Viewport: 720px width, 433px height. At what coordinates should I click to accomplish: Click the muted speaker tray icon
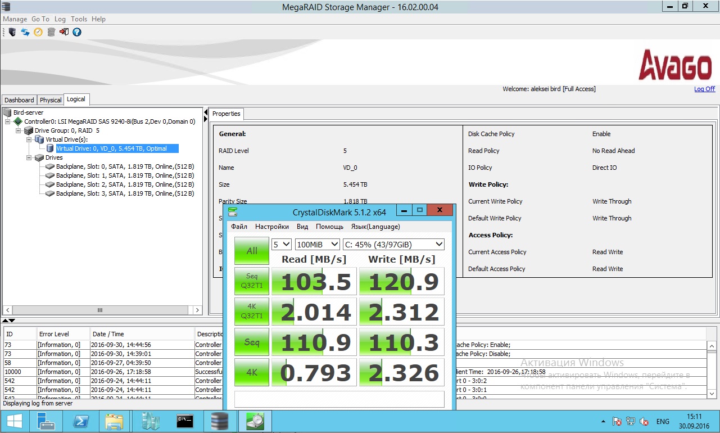coord(645,421)
